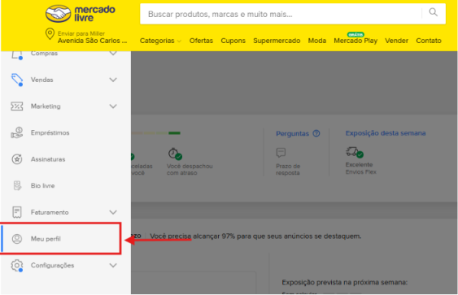The width and height of the screenshot is (458, 295).
Task: Click the Empréstimos hand-coin icon
Action: click(16, 132)
